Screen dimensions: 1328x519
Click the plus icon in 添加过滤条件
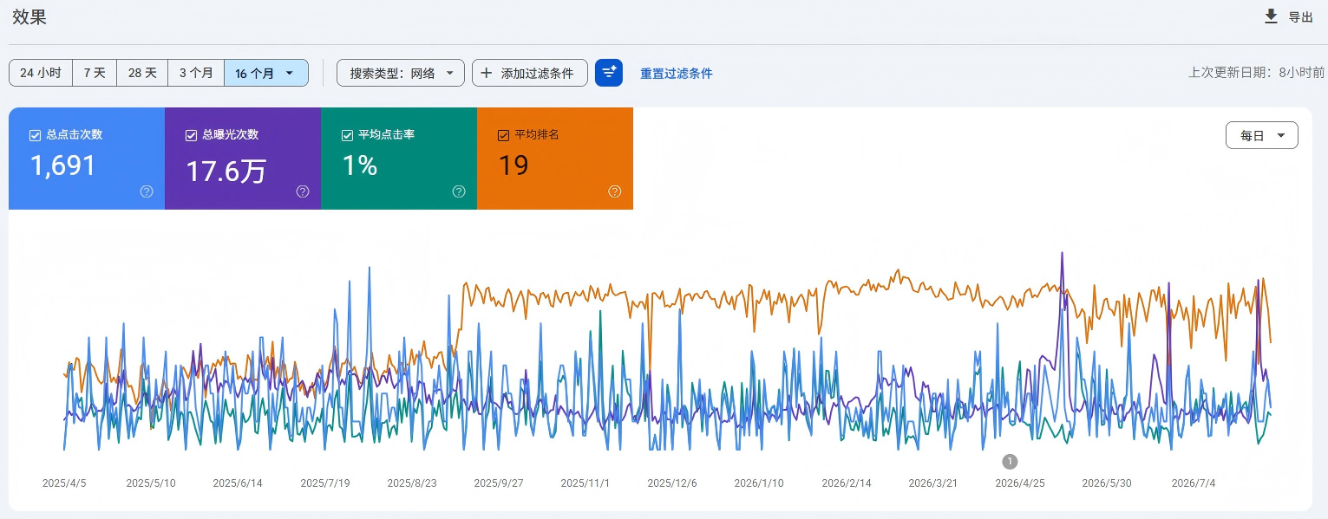[x=486, y=73]
